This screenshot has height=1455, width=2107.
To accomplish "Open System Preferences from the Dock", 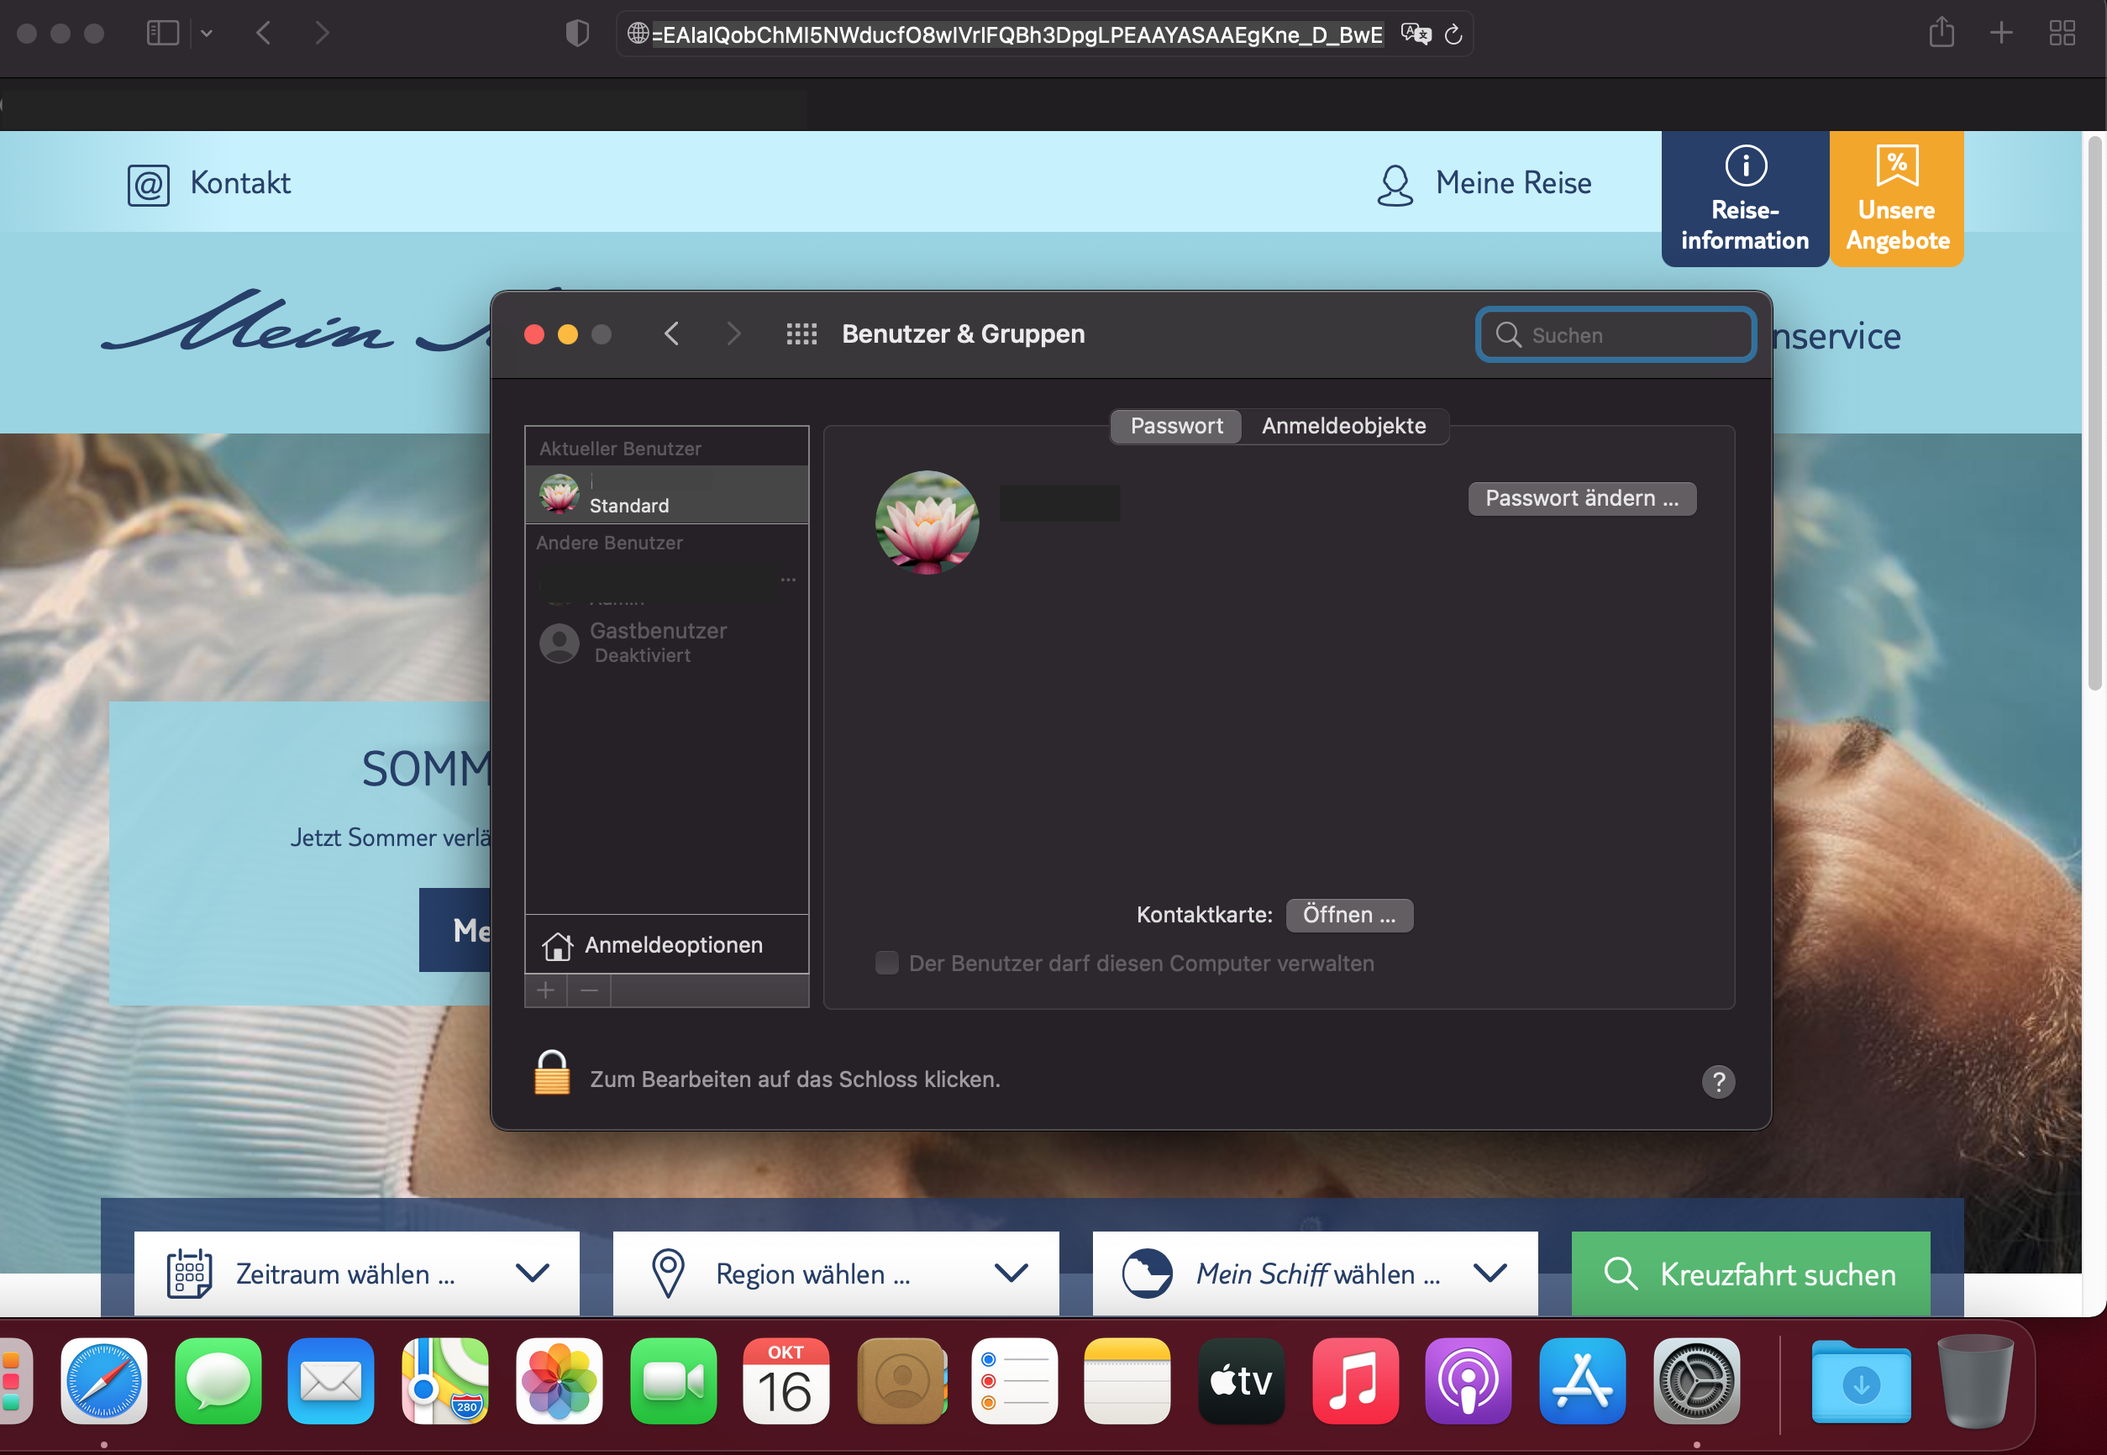I will (1696, 1381).
